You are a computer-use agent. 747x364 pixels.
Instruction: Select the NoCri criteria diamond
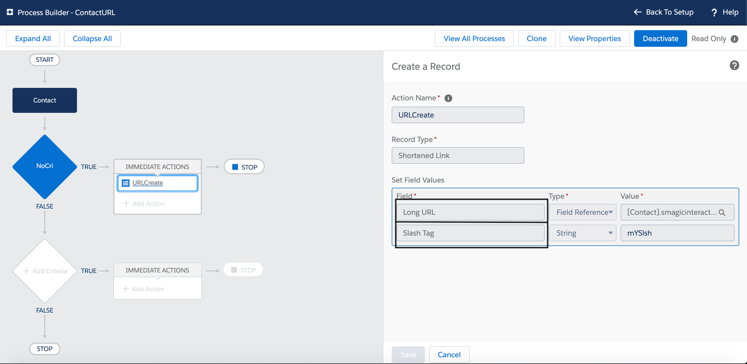click(x=45, y=166)
